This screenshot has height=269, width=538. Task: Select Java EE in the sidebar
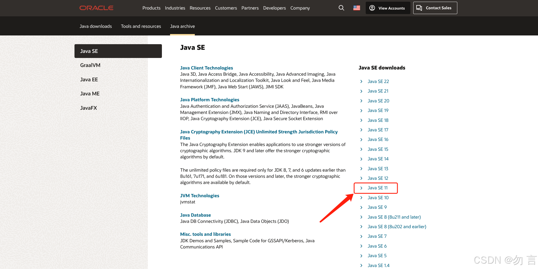[89, 79]
